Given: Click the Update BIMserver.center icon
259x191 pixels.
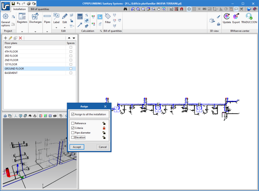Looking at the screenshot, I should coord(227,16).
